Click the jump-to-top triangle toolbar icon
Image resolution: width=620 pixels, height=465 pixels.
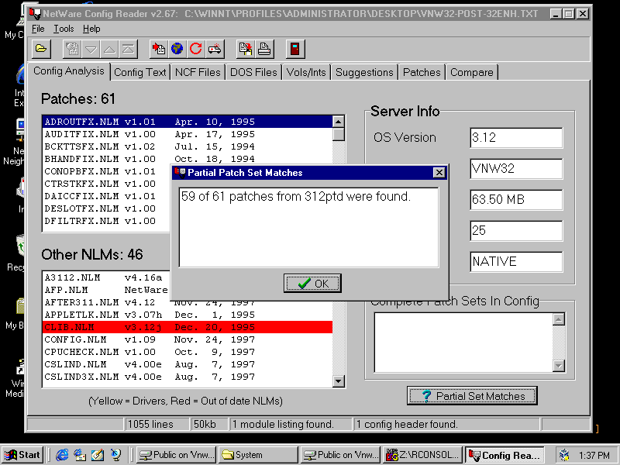(x=128, y=49)
